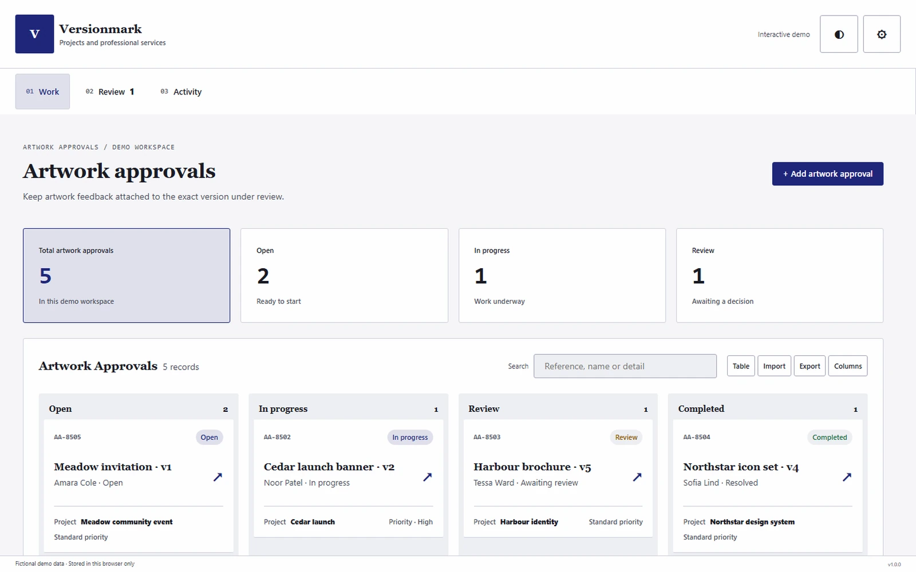Click the Versionmark V logo
The height and width of the screenshot is (572, 916).
(x=34, y=34)
